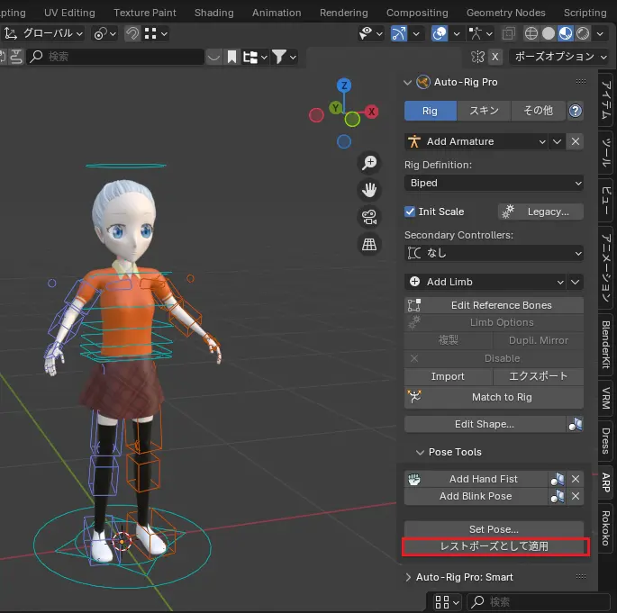This screenshot has width=617, height=613.
Task: Open the viewport shading options arrow
Action: 600,34
